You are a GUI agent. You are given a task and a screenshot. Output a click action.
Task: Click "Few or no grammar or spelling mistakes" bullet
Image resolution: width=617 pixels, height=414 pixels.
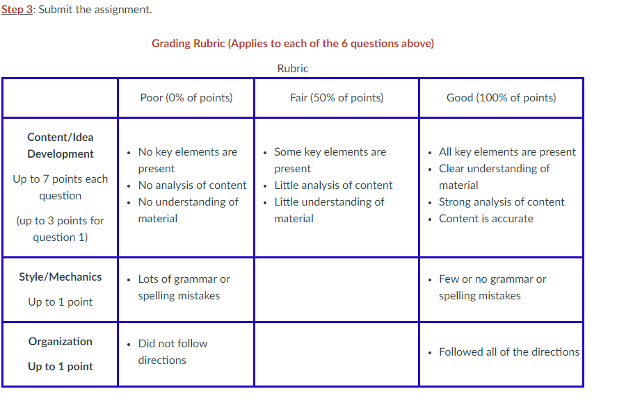pos(492,287)
